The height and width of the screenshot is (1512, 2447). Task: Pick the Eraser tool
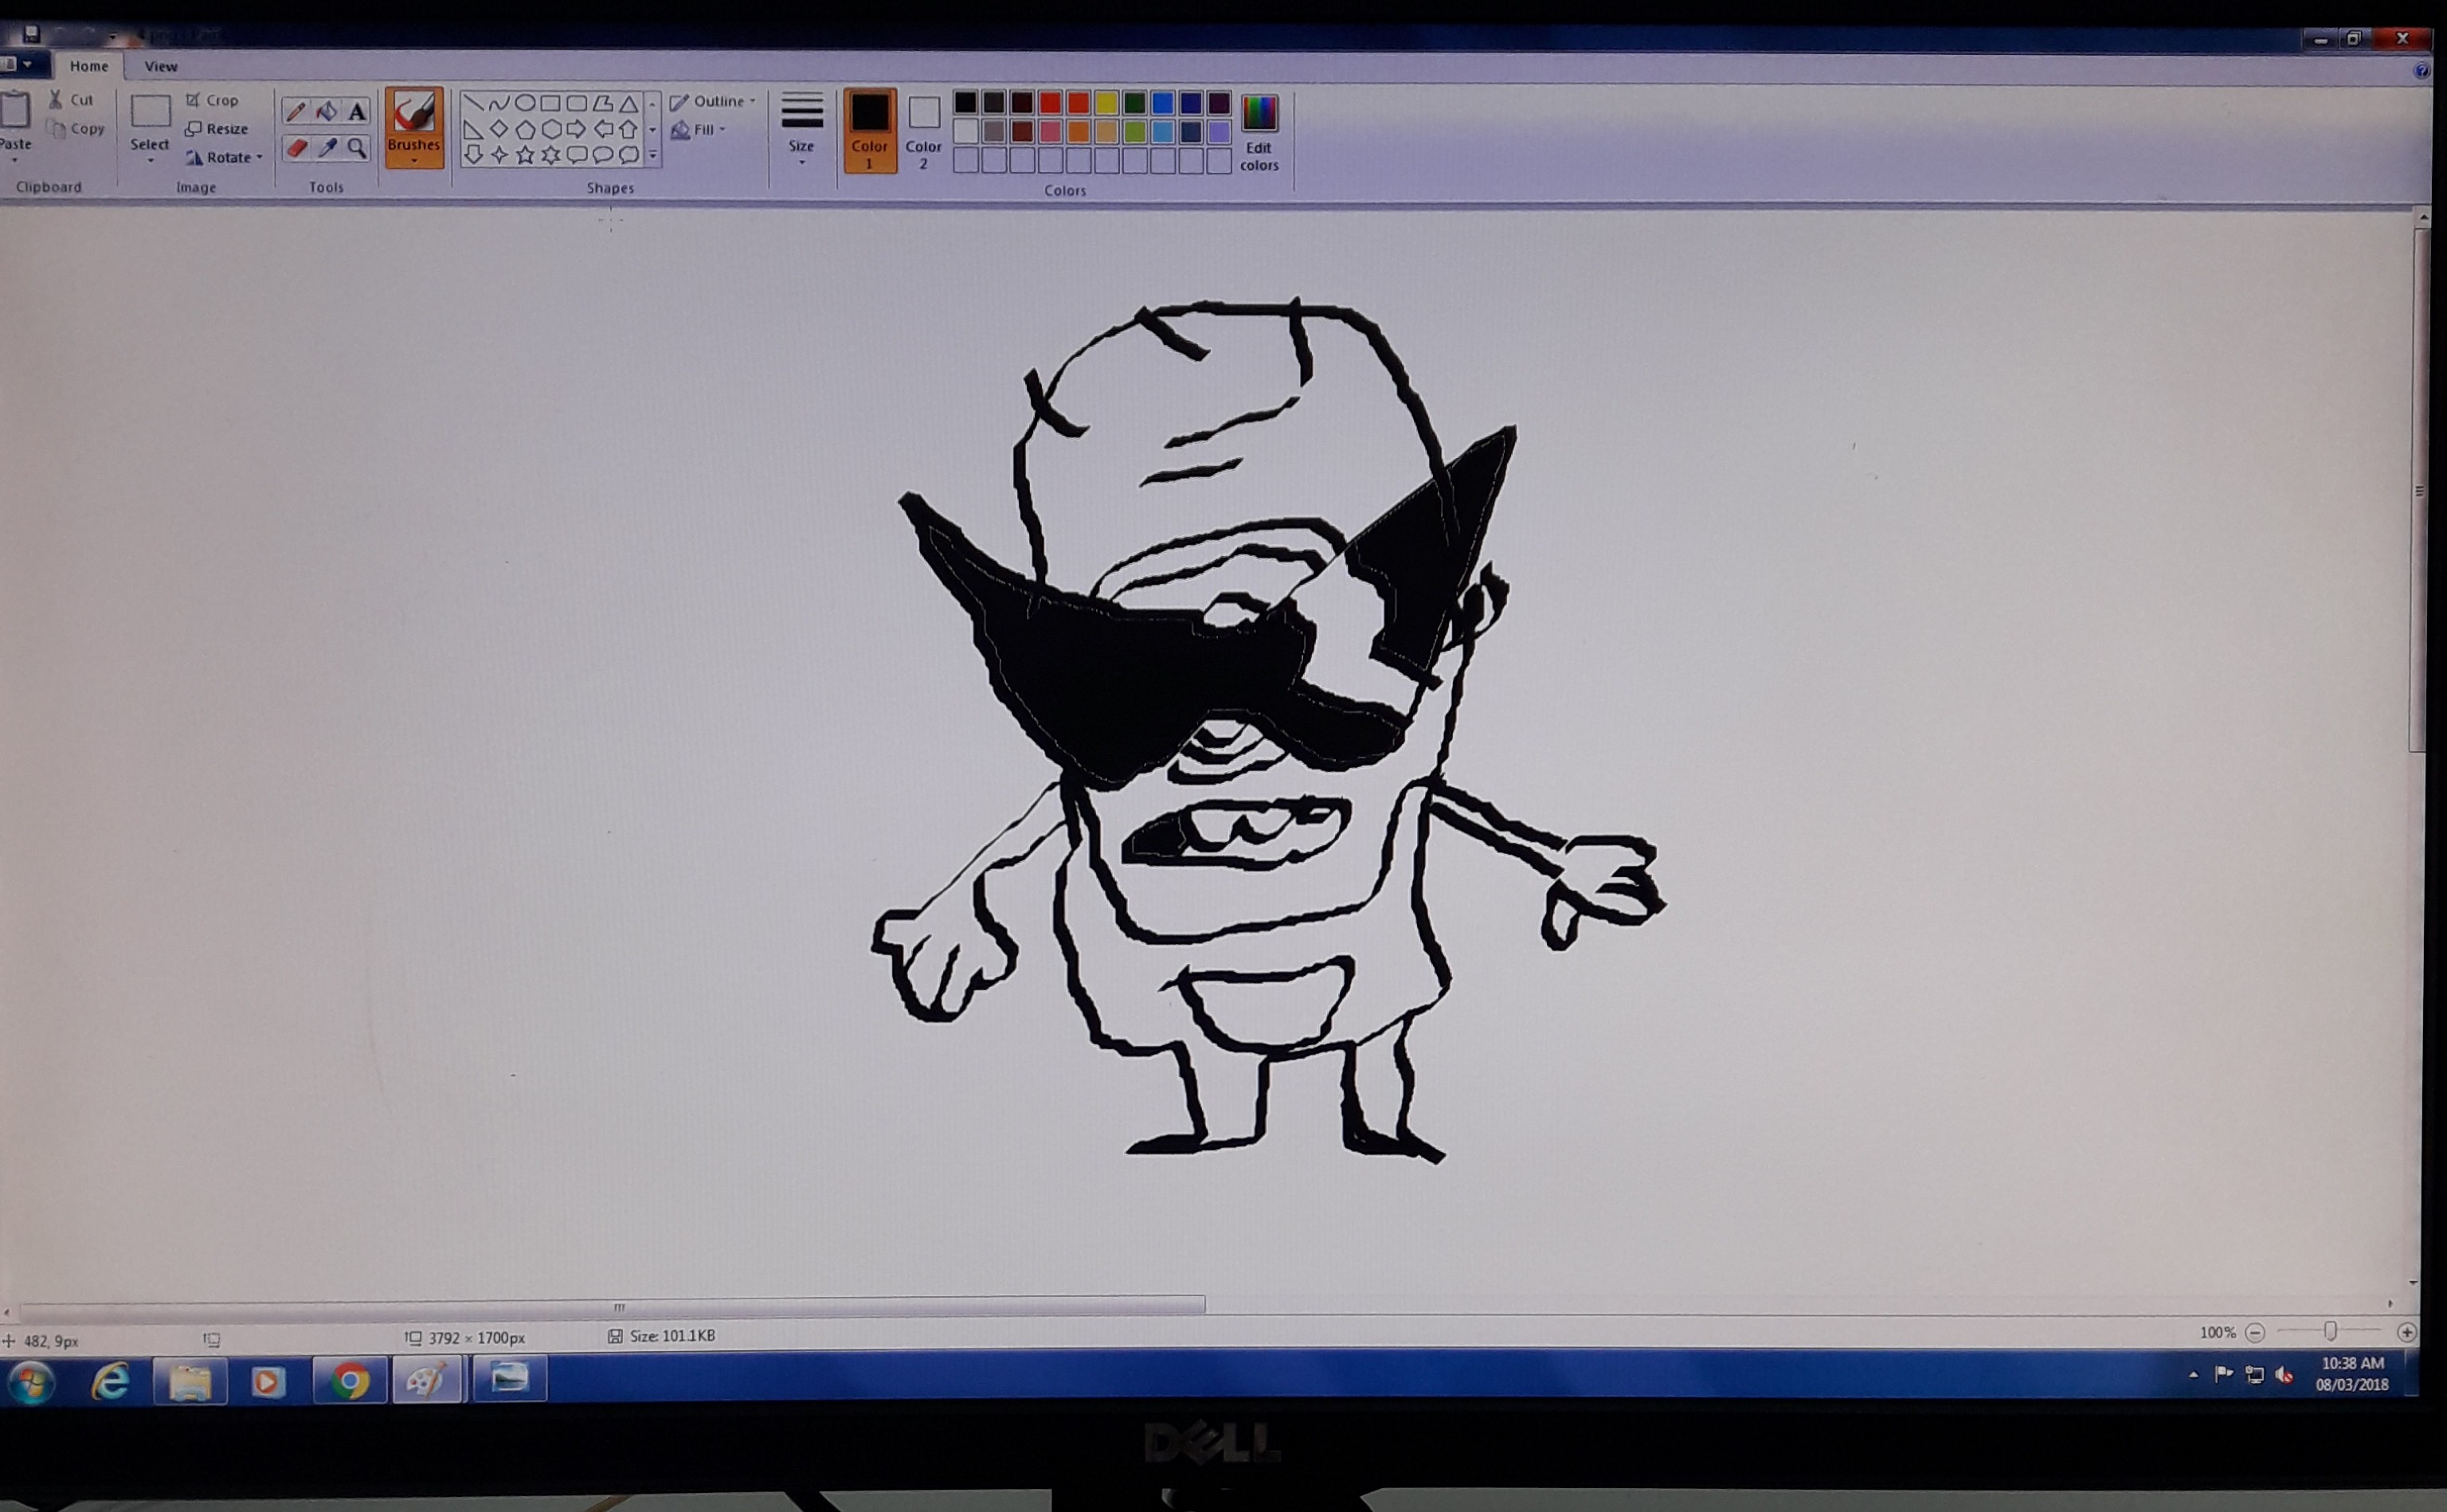pyautogui.click(x=296, y=149)
